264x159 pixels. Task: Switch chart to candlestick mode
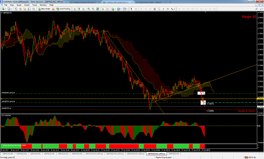[79, 9]
